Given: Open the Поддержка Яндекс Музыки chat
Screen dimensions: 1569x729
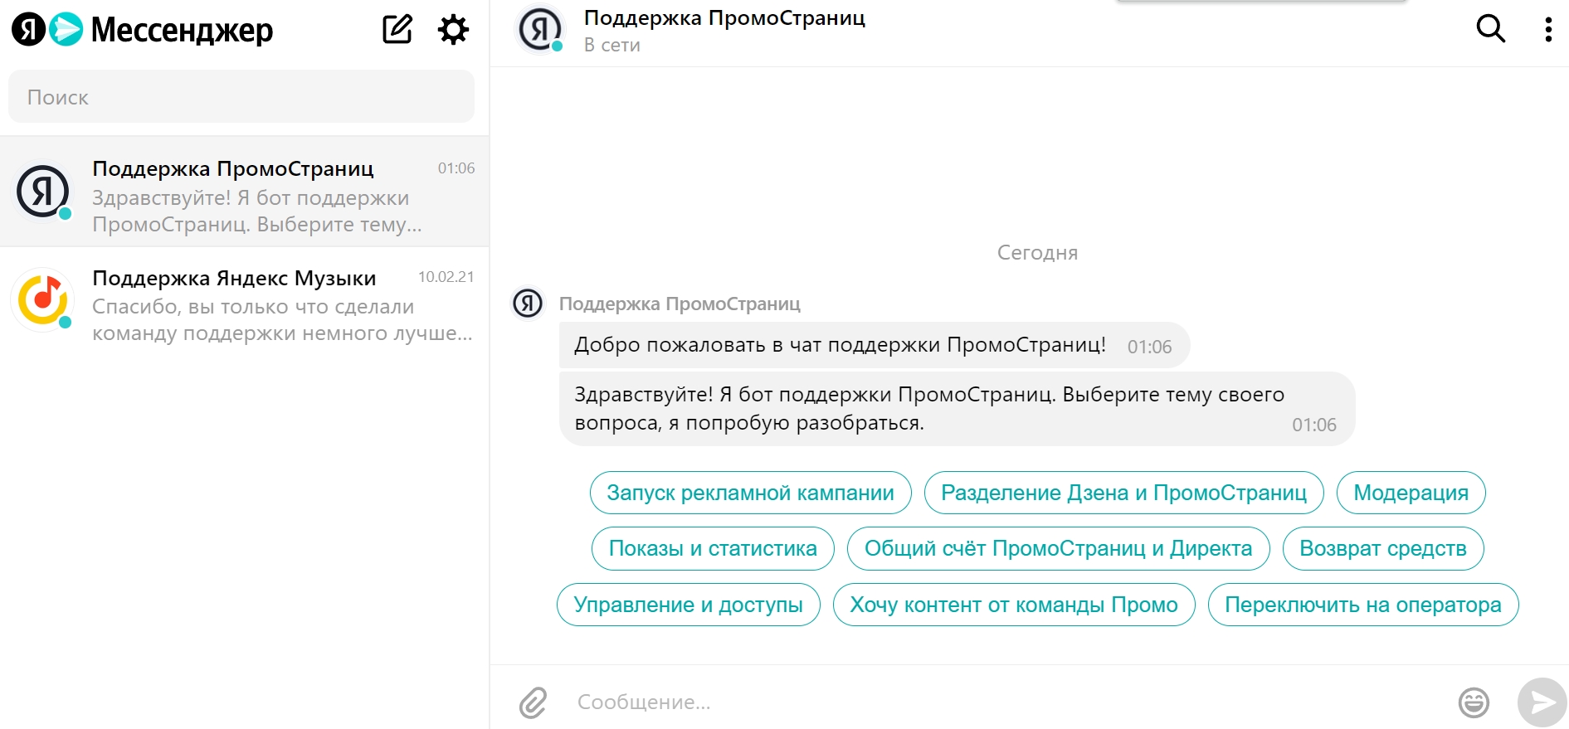Looking at the screenshot, I should click(244, 302).
